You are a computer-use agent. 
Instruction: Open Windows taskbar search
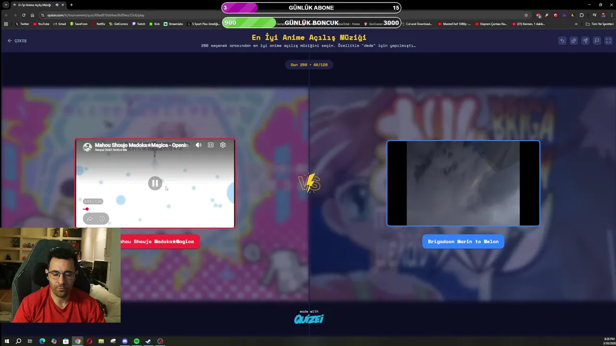coord(18,341)
